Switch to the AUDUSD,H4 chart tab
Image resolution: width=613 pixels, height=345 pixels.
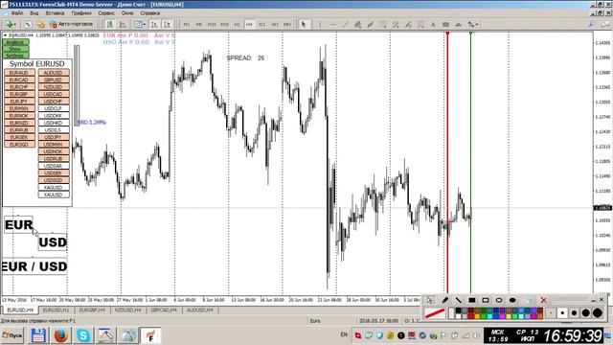point(200,310)
